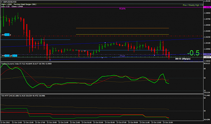Click 19.5136 on the TDI scale

point(207,93)
